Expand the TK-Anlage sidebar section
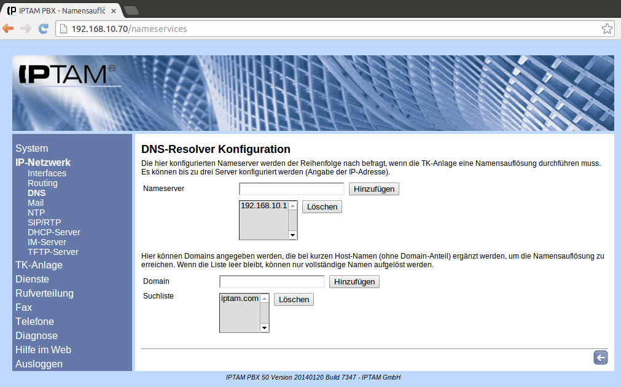621x387 pixels. click(39, 265)
